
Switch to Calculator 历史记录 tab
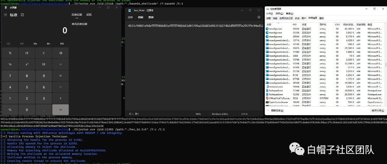[x=77, y=14]
